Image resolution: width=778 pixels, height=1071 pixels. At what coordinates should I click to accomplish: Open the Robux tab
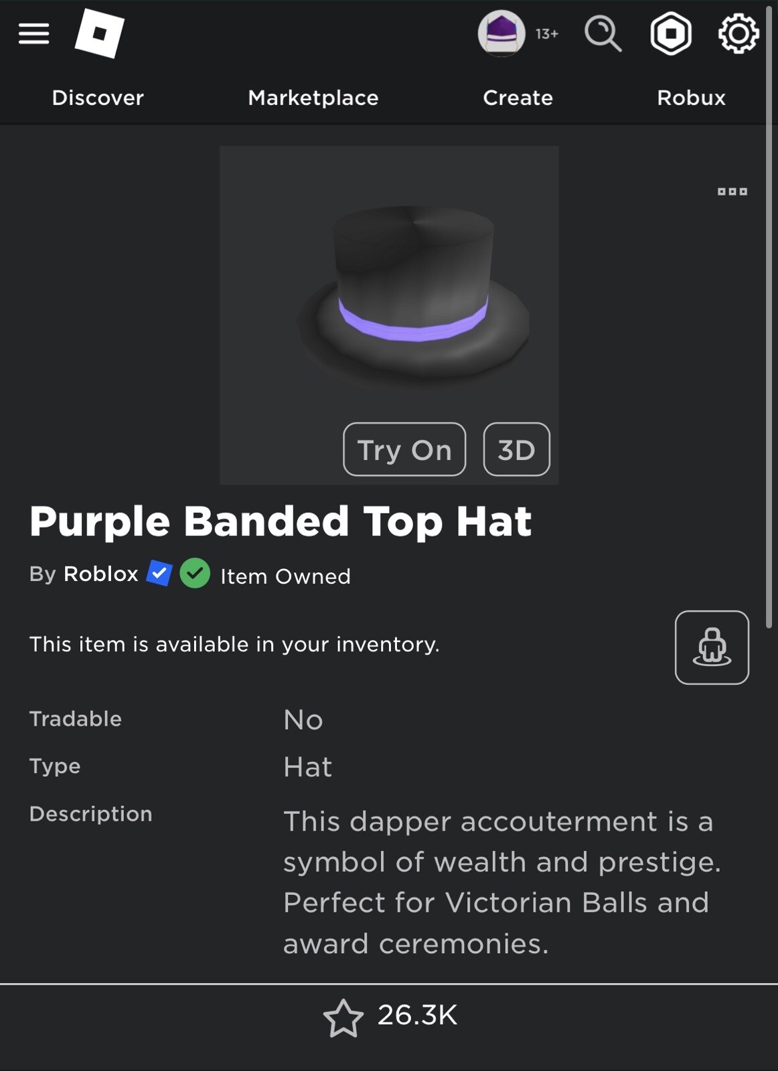pos(691,98)
